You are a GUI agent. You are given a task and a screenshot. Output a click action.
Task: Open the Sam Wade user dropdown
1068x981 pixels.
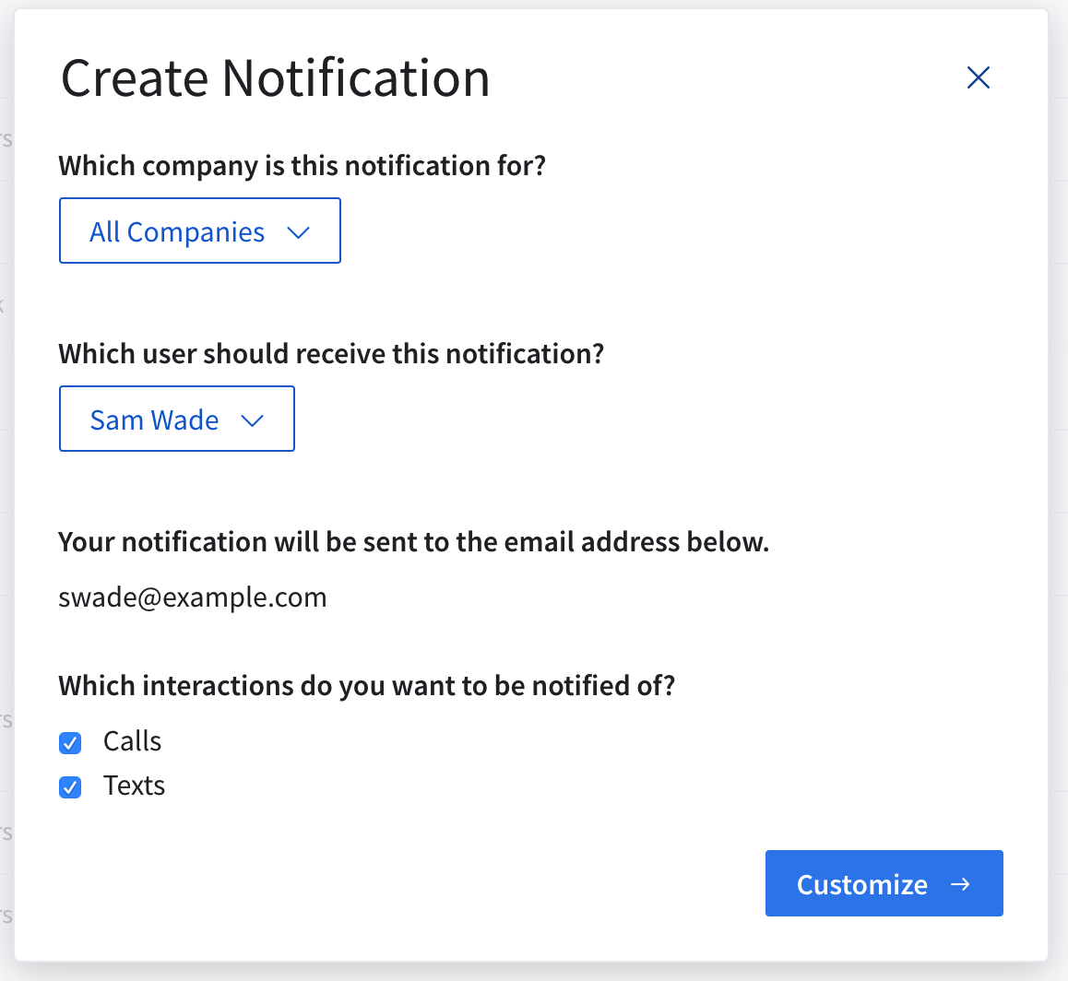(x=176, y=419)
